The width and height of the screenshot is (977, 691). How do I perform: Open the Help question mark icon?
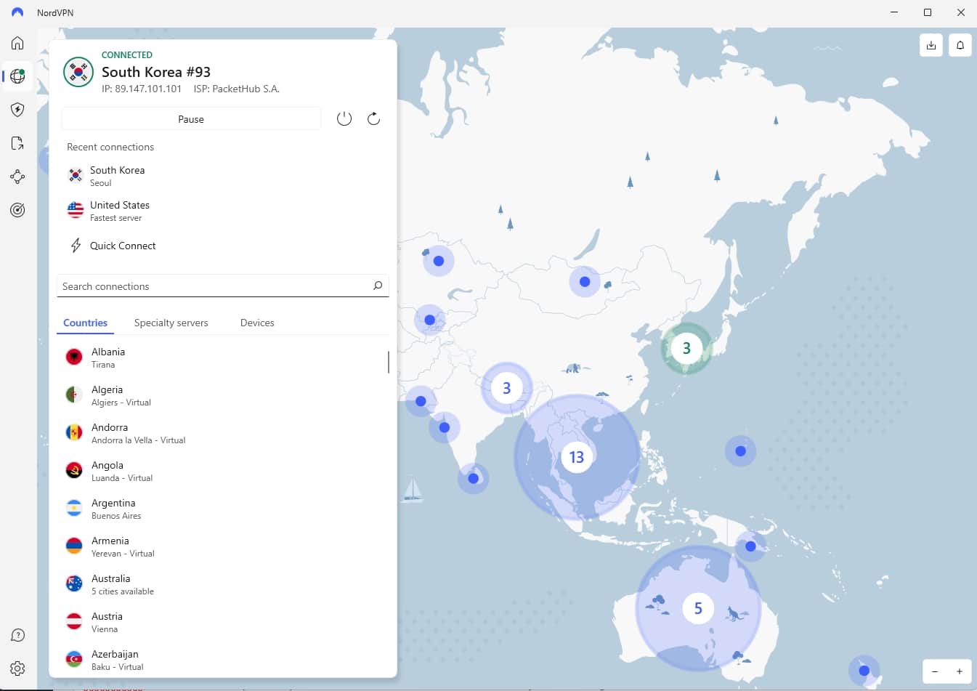click(x=17, y=635)
